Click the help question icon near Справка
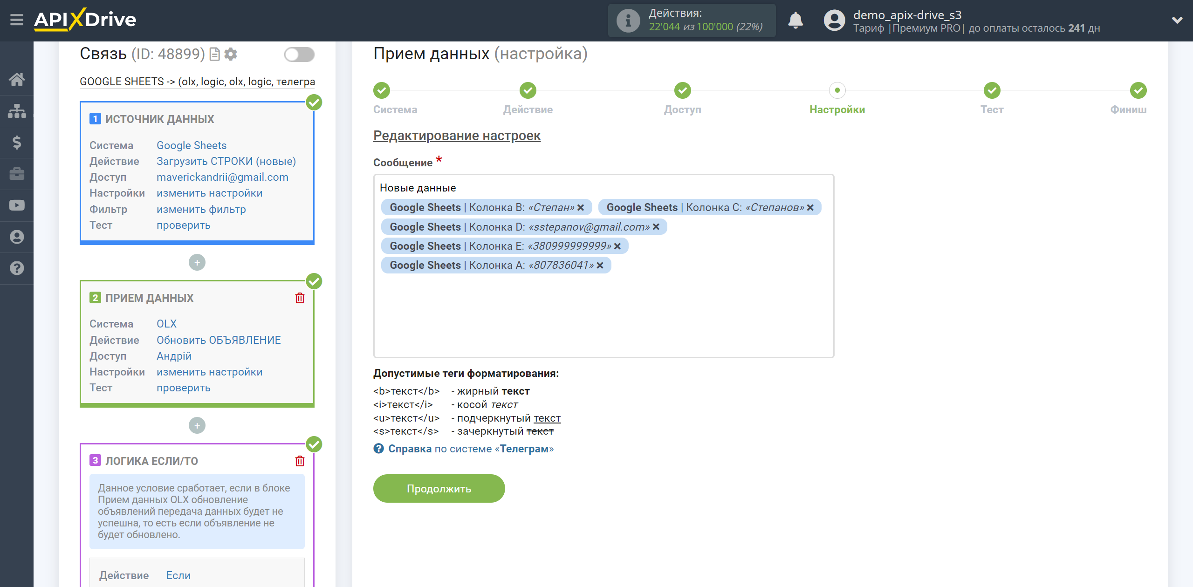 click(x=378, y=449)
